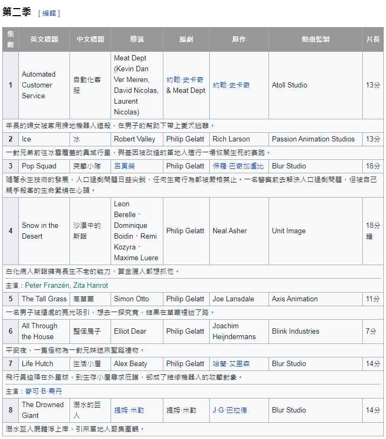This screenshot has width=386, height=439.
Task: Select the 提姆·米勒 cell in the 編劇 column
Action: tap(186, 410)
